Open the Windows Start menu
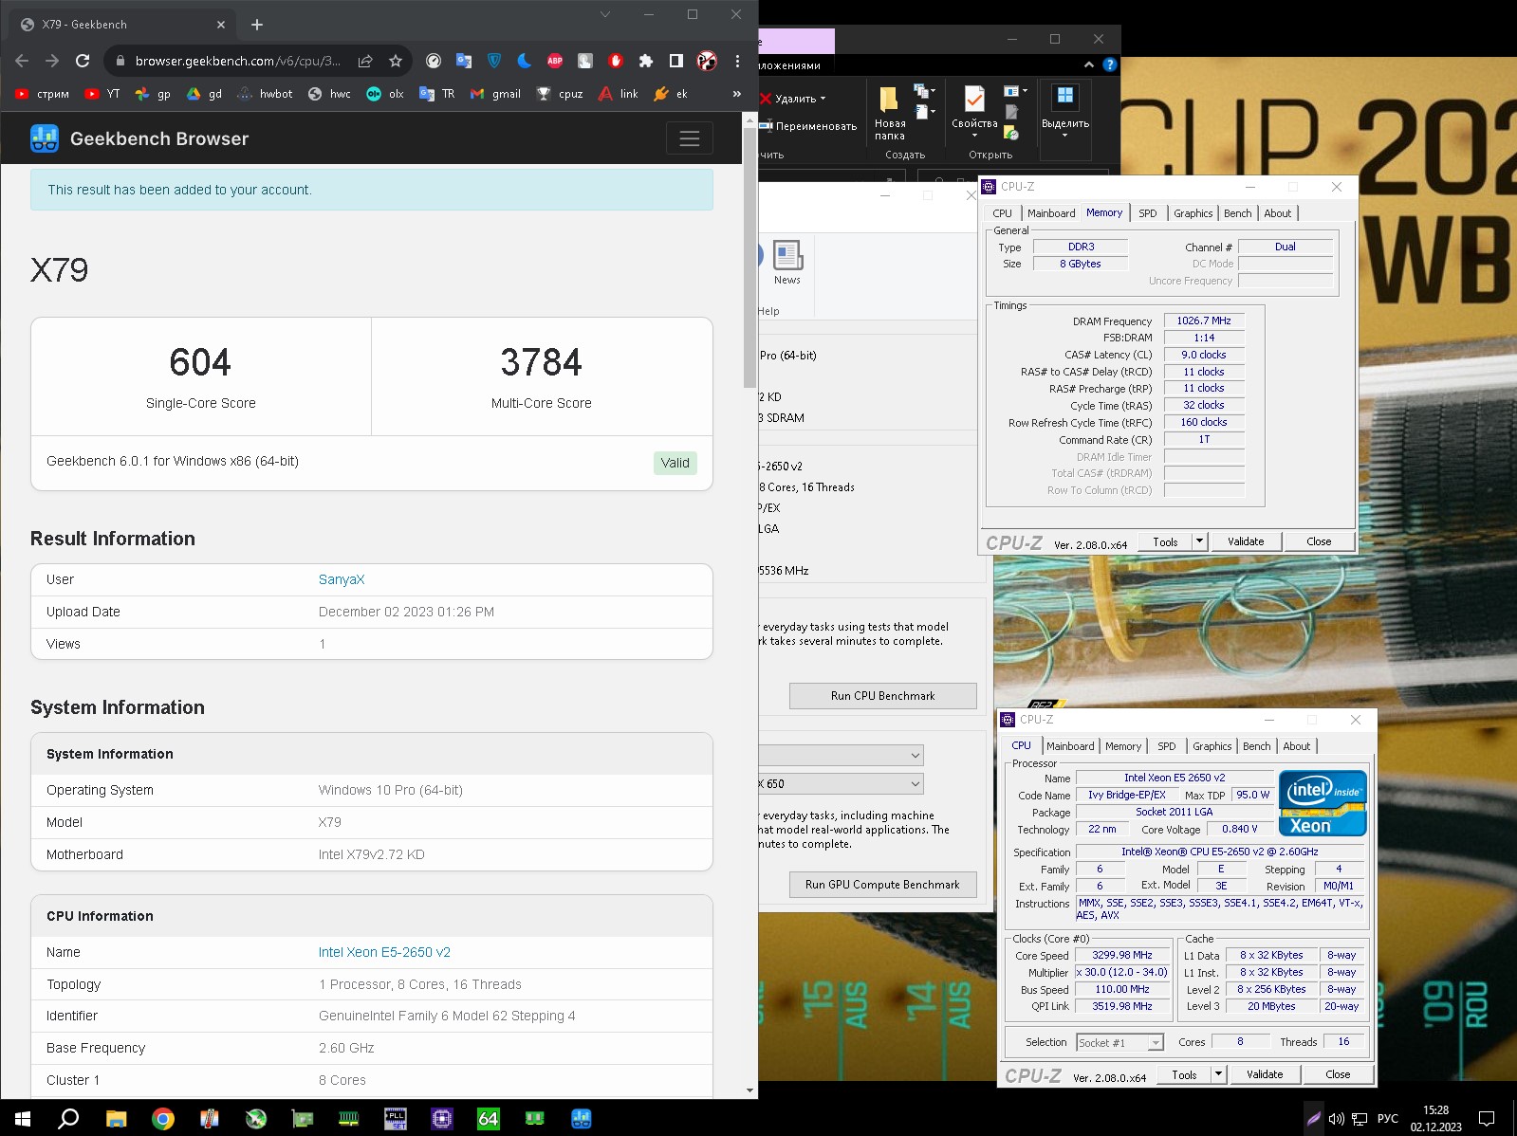 pos(23,1119)
